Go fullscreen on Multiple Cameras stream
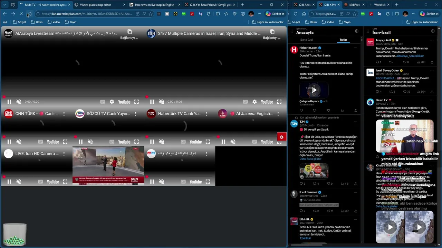The height and width of the screenshot is (248, 442). pyautogui.click(x=279, y=102)
